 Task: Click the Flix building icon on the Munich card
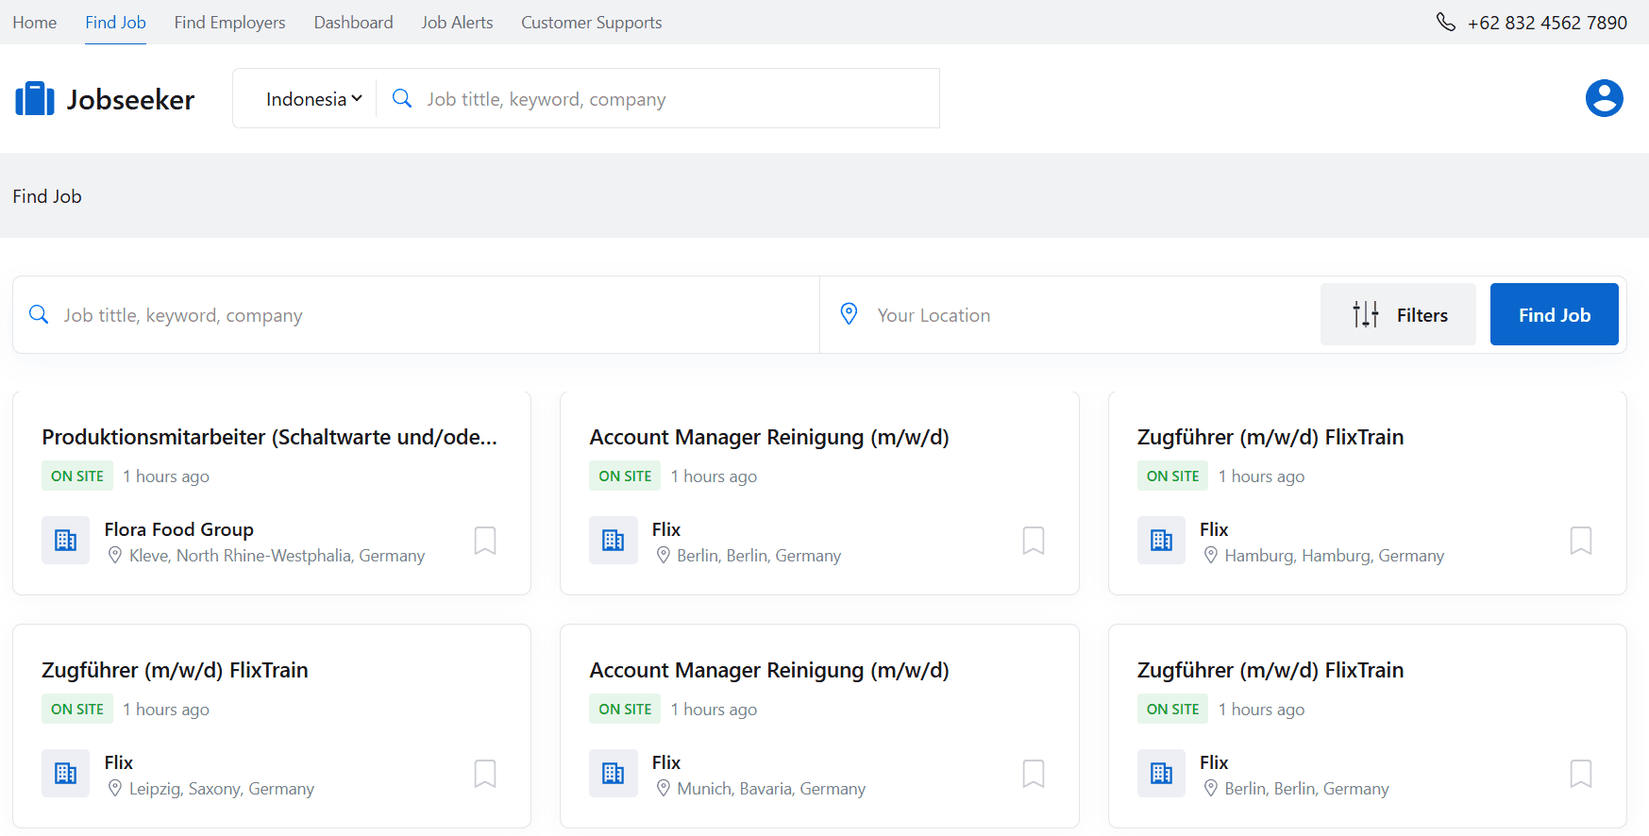(614, 774)
